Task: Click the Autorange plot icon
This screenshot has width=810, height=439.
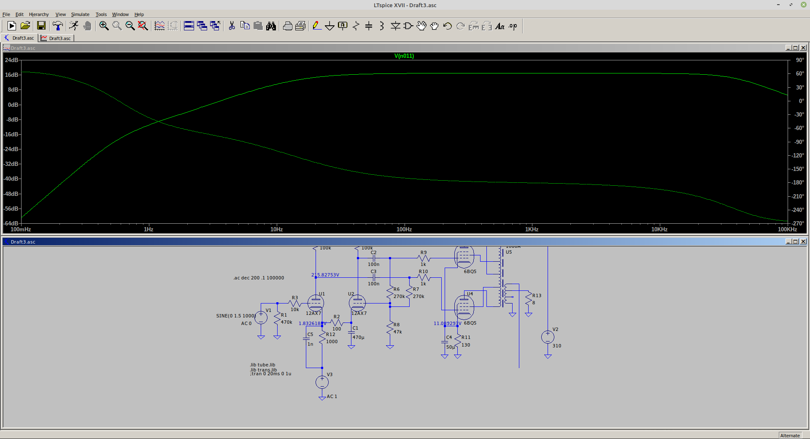Action: click(x=159, y=26)
